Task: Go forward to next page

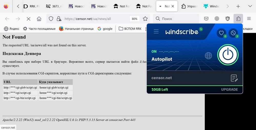Action: pyautogui.click(x=18, y=19)
